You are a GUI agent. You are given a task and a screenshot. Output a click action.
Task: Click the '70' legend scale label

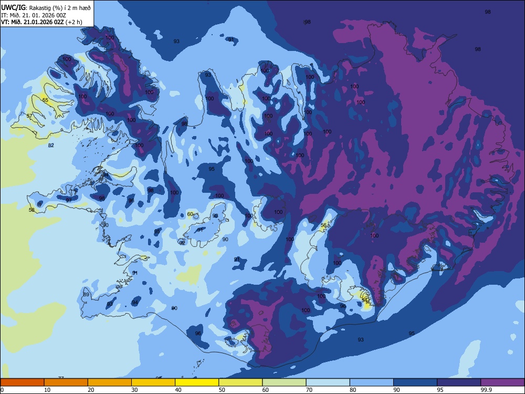click(309, 390)
